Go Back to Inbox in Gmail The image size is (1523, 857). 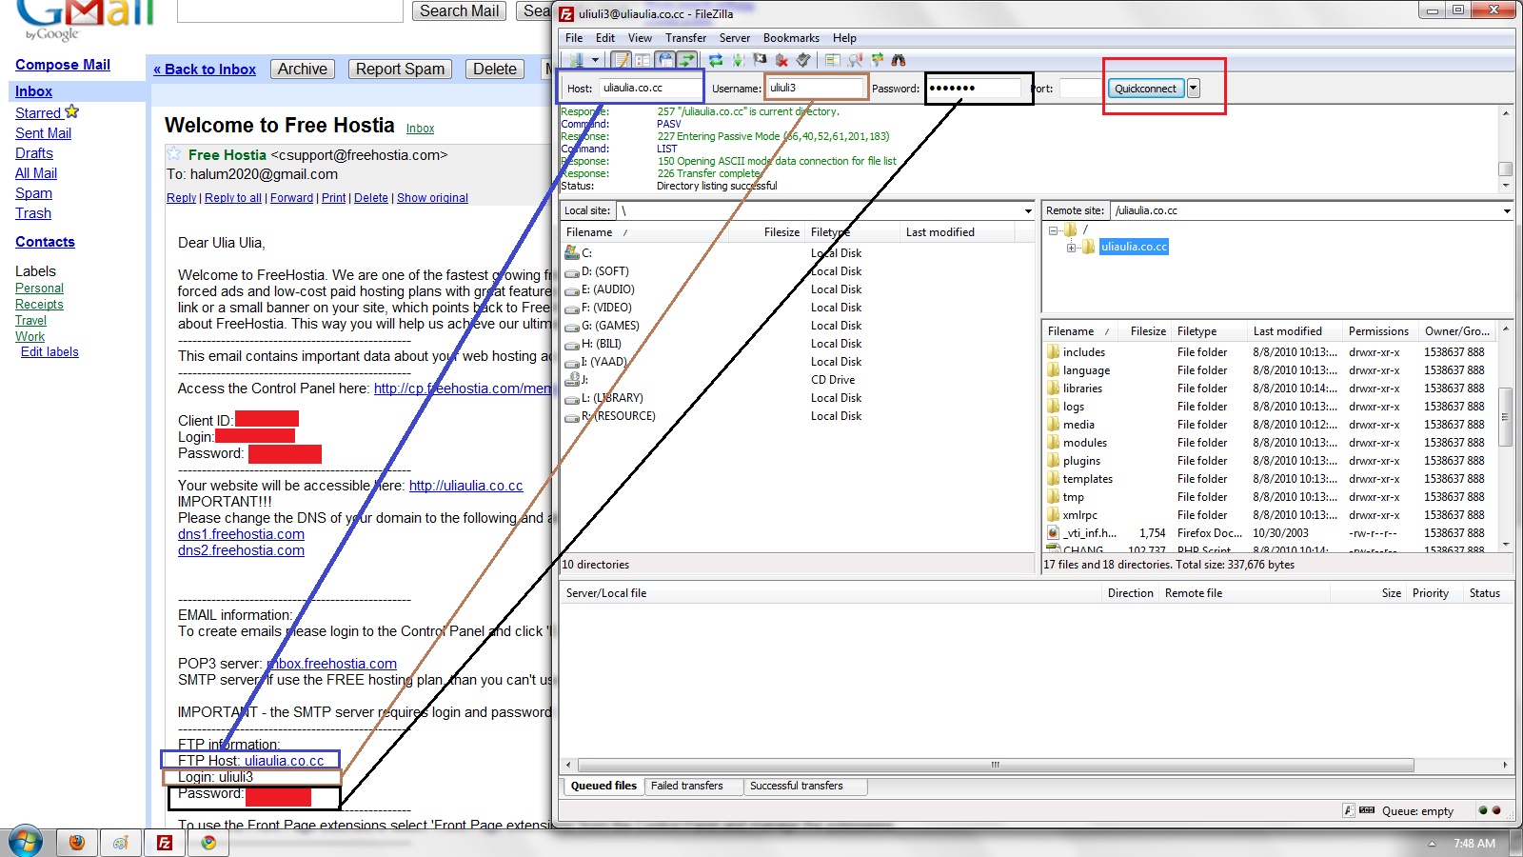click(205, 70)
